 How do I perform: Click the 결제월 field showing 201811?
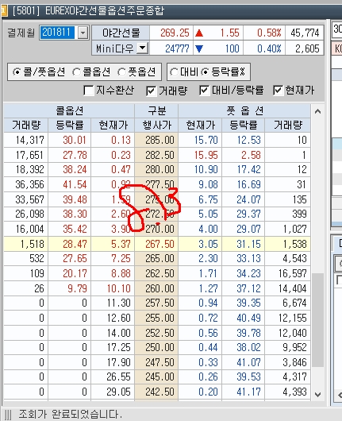57,33
